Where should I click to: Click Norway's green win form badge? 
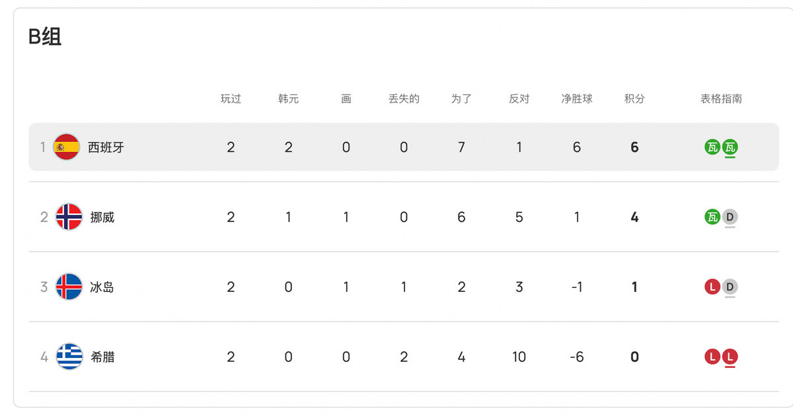pyautogui.click(x=712, y=217)
